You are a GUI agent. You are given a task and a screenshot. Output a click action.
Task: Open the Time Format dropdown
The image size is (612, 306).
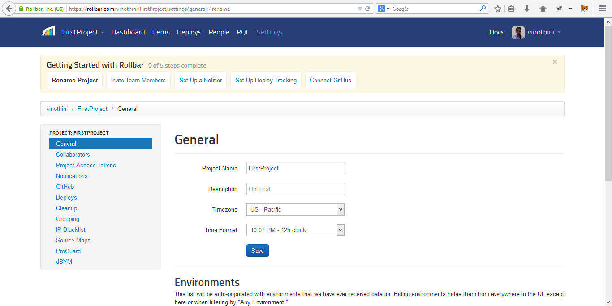[x=296, y=230]
